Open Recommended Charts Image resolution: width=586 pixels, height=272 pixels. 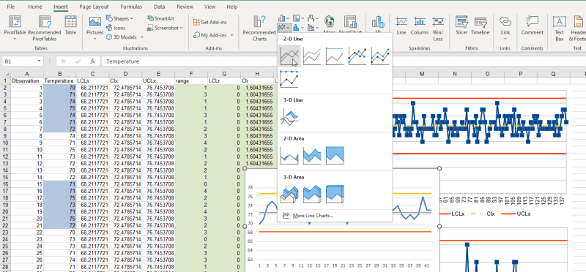click(x=259, y=28)
